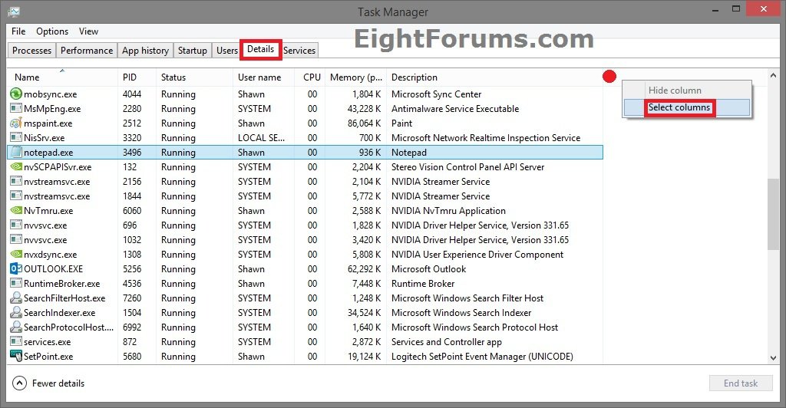
Task: Click the MsMpEng.exe process icon
Action: point(16,108)
